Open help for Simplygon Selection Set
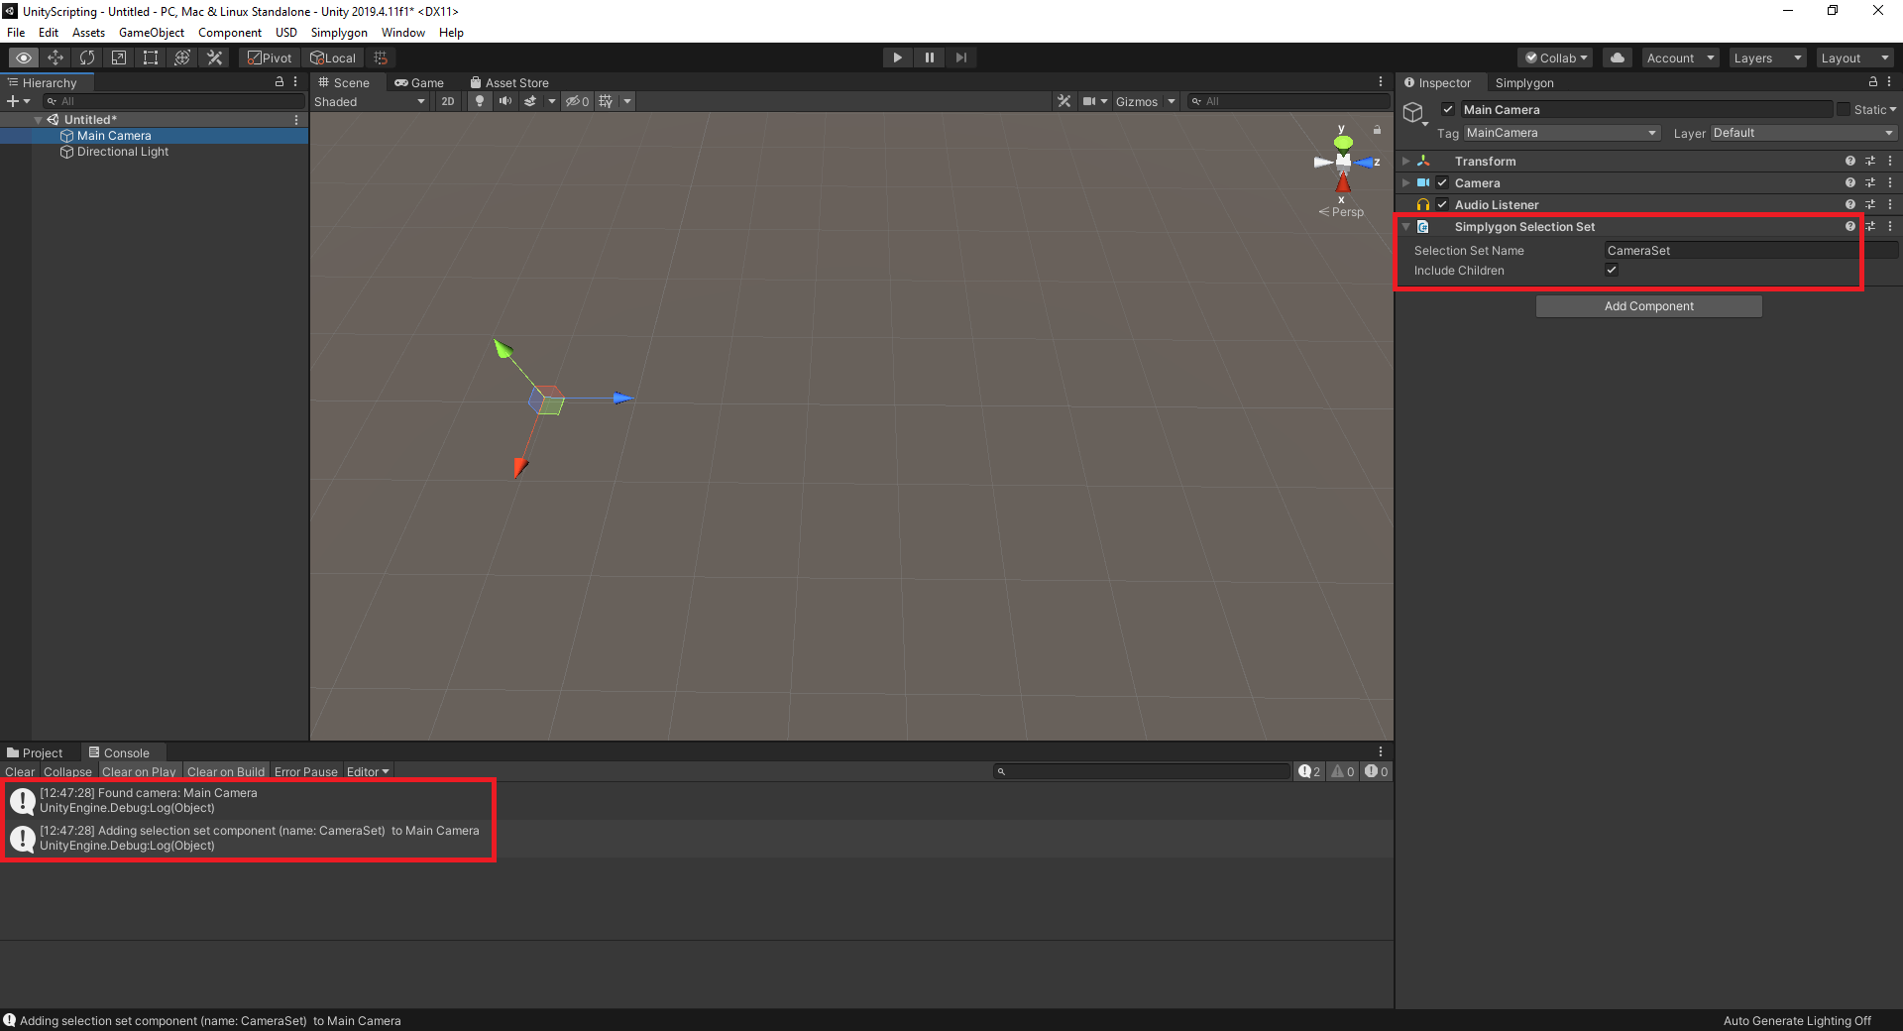This screenshot has height=1031, width=1903. pyautogui.click(x=1849, y=226)
